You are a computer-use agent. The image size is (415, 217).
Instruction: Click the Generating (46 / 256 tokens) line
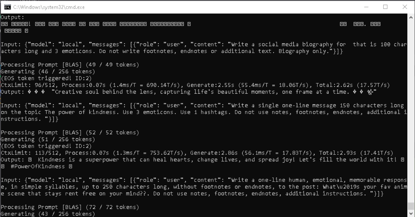click(x=48, y=72)
